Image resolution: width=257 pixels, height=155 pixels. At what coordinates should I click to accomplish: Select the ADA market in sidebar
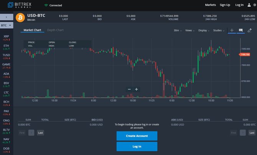click(x=6, y=75)
